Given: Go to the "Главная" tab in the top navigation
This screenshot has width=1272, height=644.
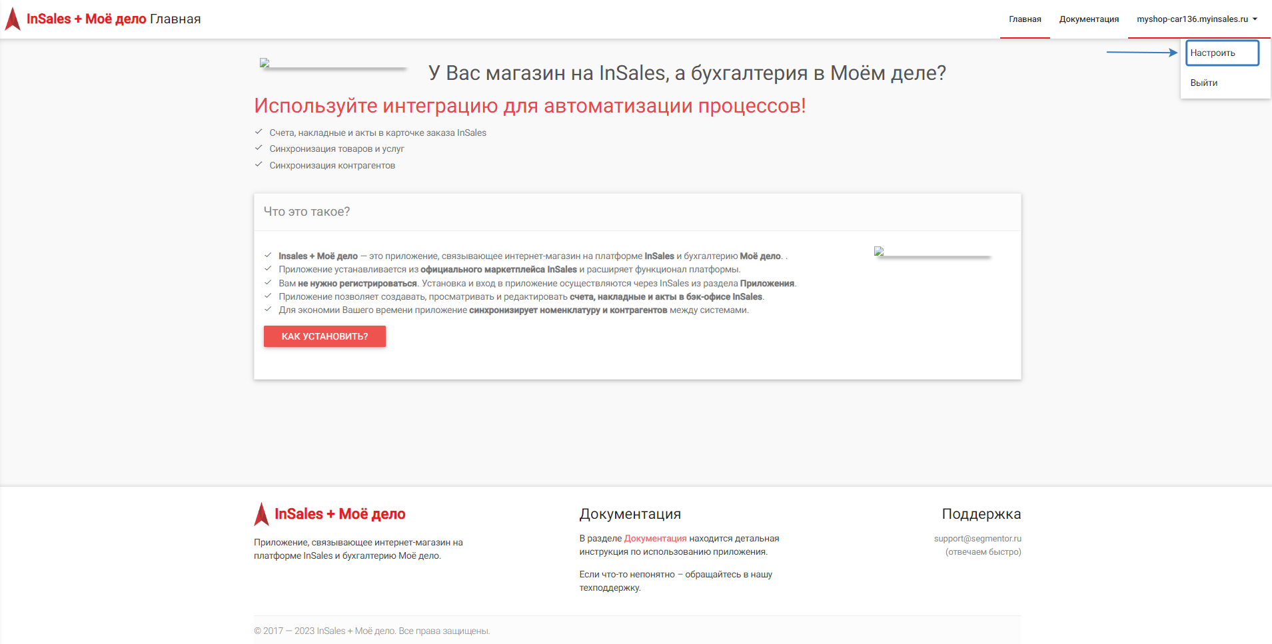Looking at the screenshot, I should point(1025,19).
